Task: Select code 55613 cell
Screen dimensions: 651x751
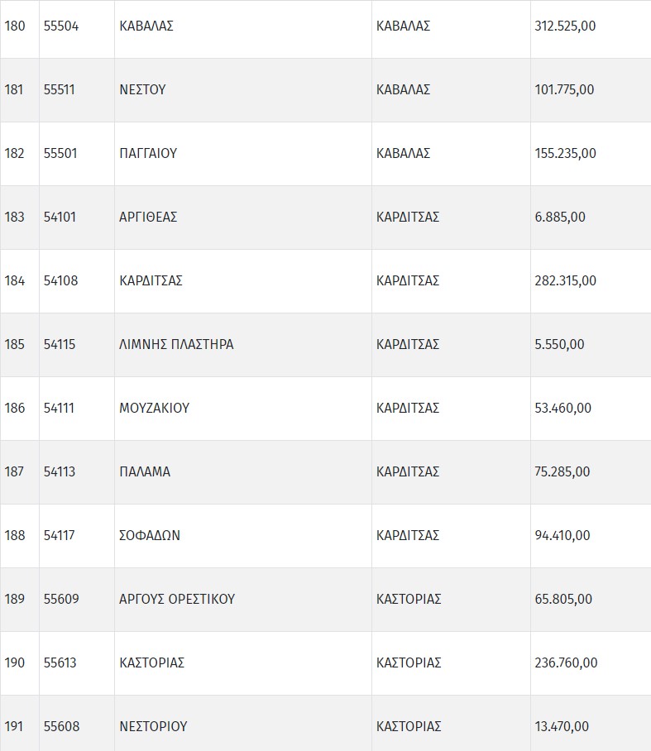Action: pos(60,663)
